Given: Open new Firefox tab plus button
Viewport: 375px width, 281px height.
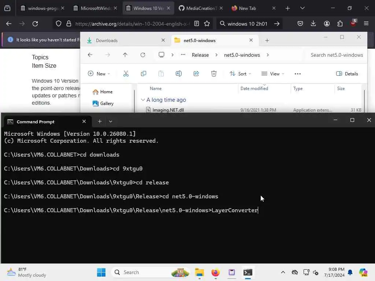Looking at the screenshot, I should coord(288,8).
